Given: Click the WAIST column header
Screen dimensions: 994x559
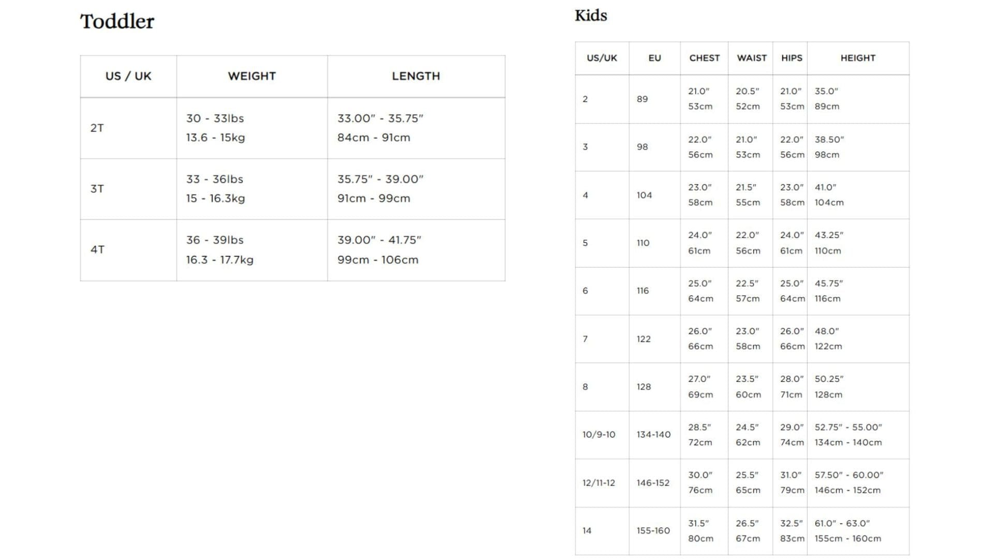Looking at the screenshot, I should tap(751, 58).
